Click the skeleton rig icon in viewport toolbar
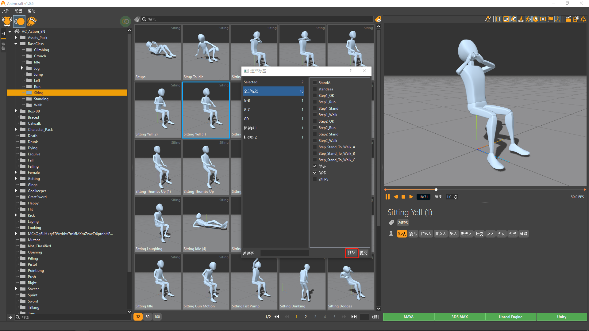Viewport: 589px width, 331px height. pos(488,19)
